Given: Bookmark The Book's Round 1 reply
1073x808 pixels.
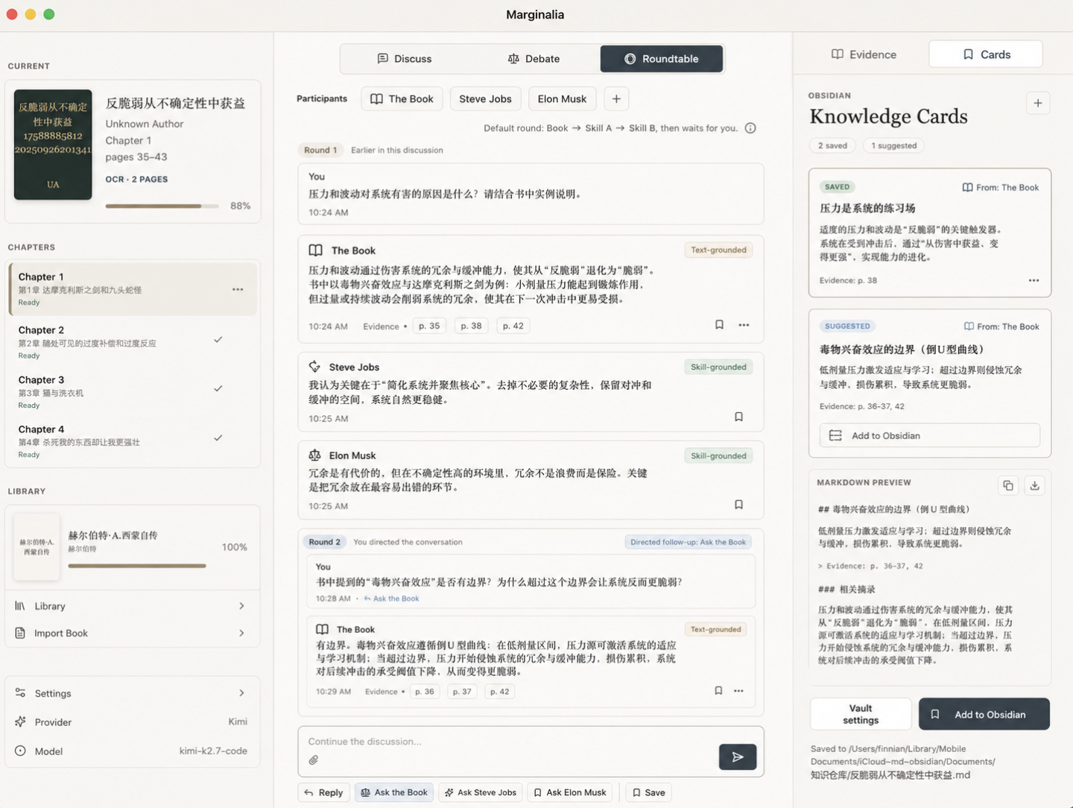Looking at the screenshot, I should point(719,325).
